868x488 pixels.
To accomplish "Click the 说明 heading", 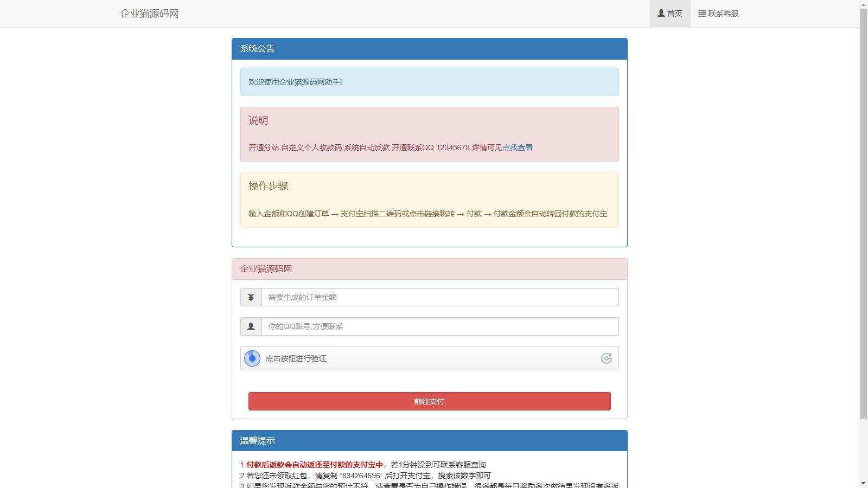I will (258, 120).
